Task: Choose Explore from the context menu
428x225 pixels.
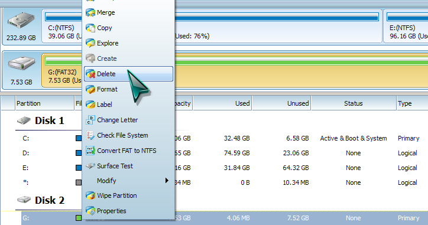Action: point(128,43)
